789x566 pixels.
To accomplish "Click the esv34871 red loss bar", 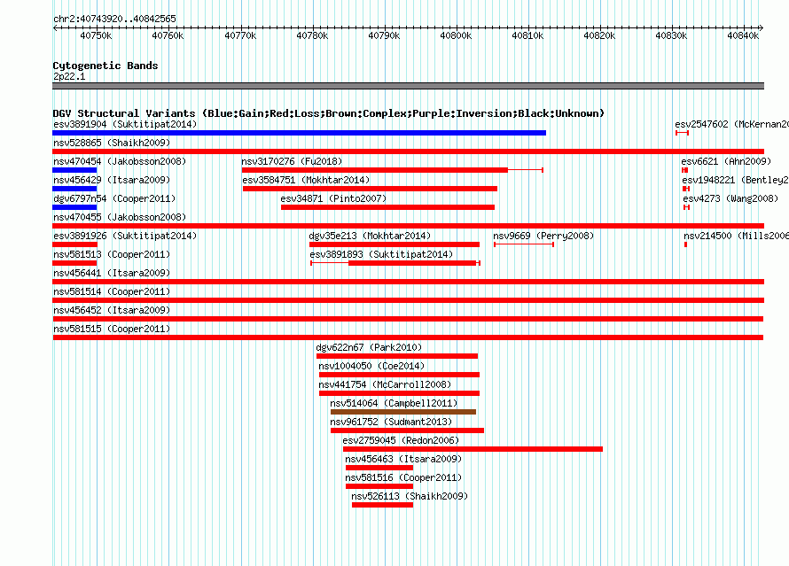I will (387, 207).
